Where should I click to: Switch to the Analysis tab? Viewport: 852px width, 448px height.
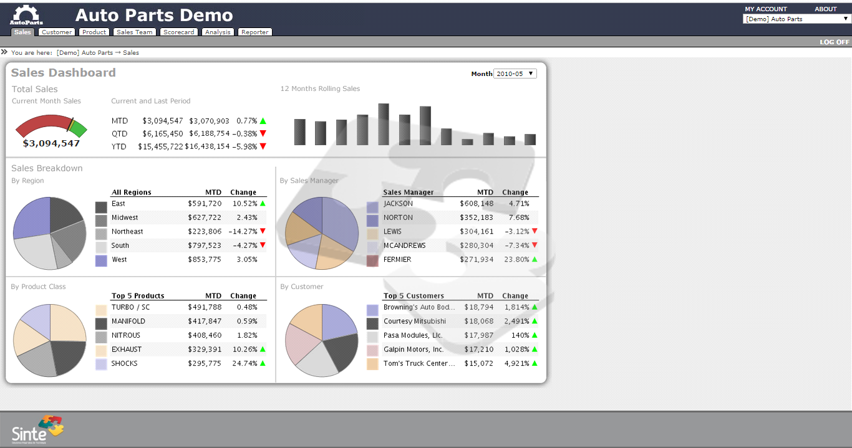pos(218,32)
